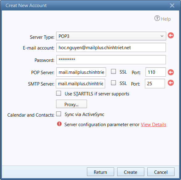The image size is (181, 180).
Task: Open the Server Type POP3 dropdown
Action: tap(111, 36)
